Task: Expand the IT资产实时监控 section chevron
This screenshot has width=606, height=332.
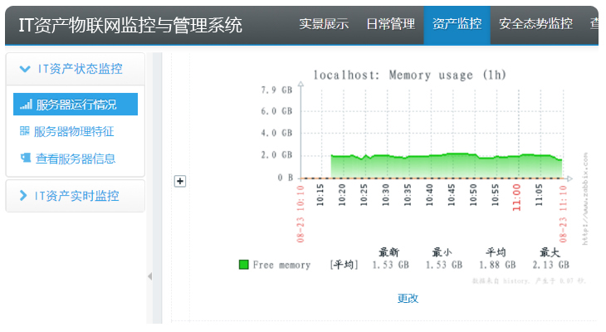Action: pos(23,196)
